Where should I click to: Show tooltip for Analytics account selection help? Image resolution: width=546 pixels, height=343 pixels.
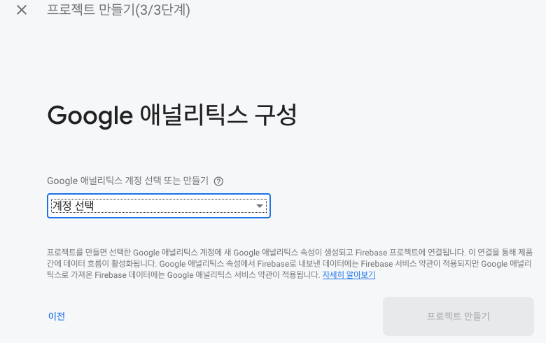(218, 181)
